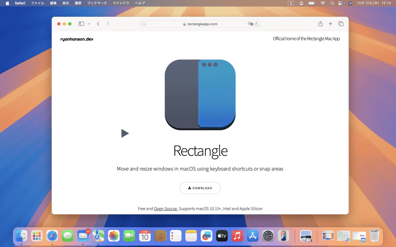Click the rectangleapp.com address field

point(200,24)
